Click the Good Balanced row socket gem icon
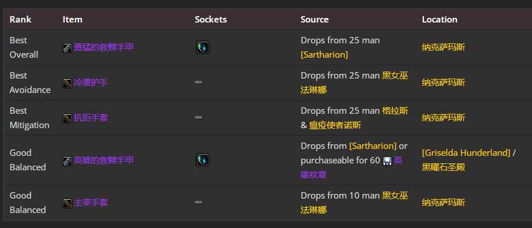Image resolution: width=532 pixels, height=228 pixels. (203, 160)
